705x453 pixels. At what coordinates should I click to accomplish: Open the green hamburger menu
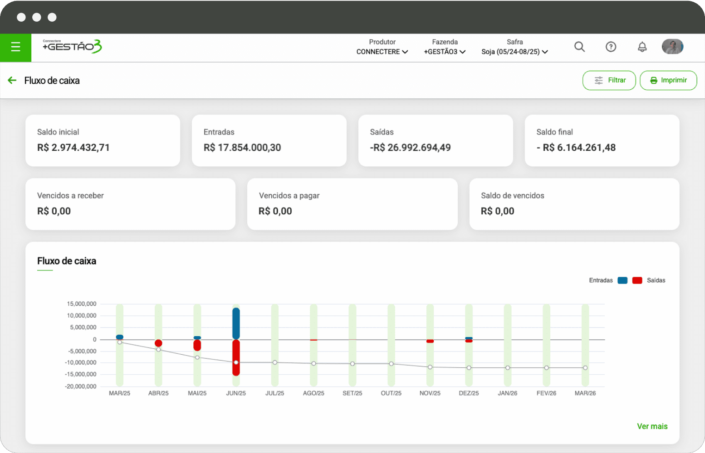click(15, 47)
